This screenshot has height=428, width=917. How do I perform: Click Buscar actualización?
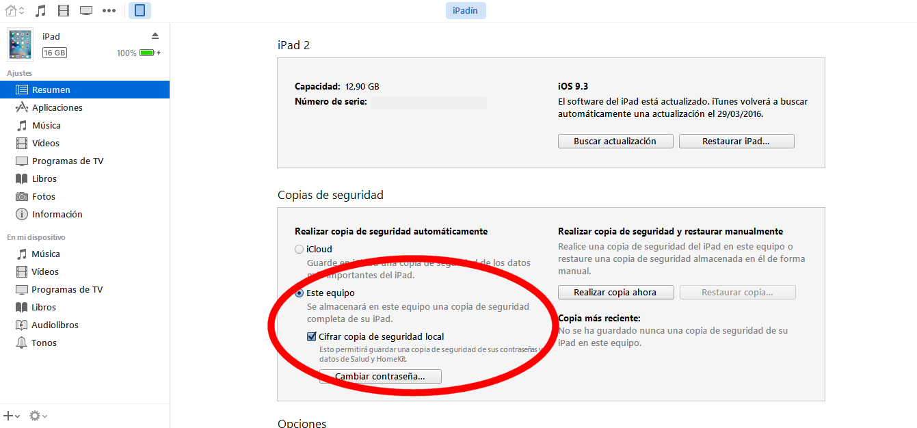[x=615, y=141]
